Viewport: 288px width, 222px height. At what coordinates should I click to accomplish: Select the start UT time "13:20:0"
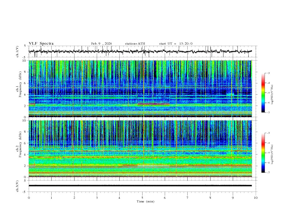point(185,44)
